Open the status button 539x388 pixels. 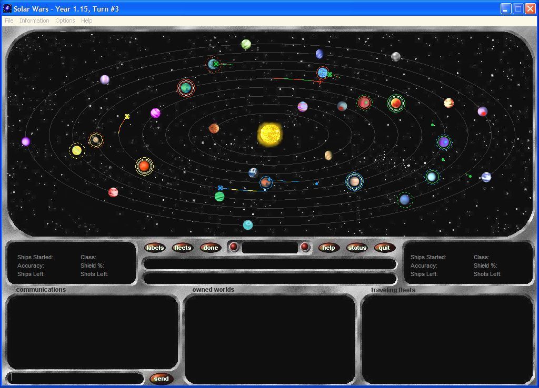357,248
